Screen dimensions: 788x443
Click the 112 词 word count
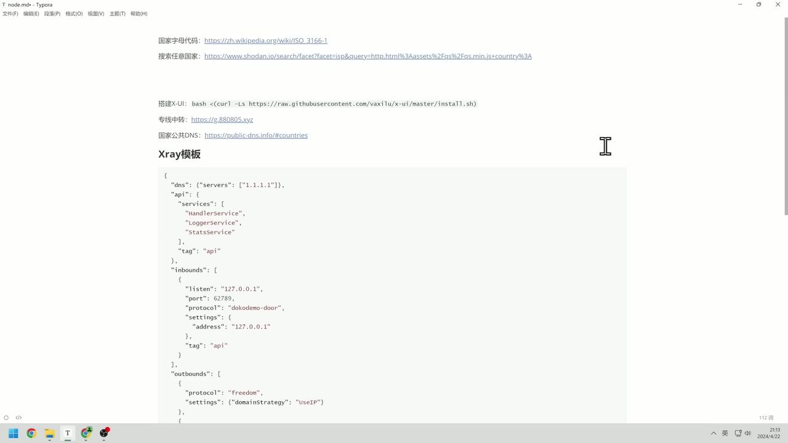[766, 418]
